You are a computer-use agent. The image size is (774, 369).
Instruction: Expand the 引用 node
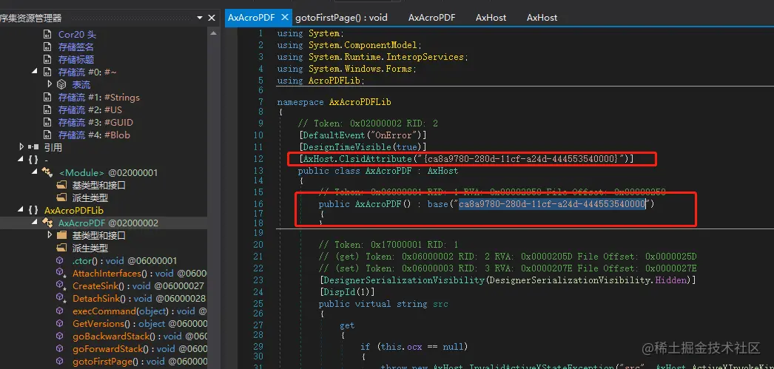pyautogui.click(x=21, y=147)
